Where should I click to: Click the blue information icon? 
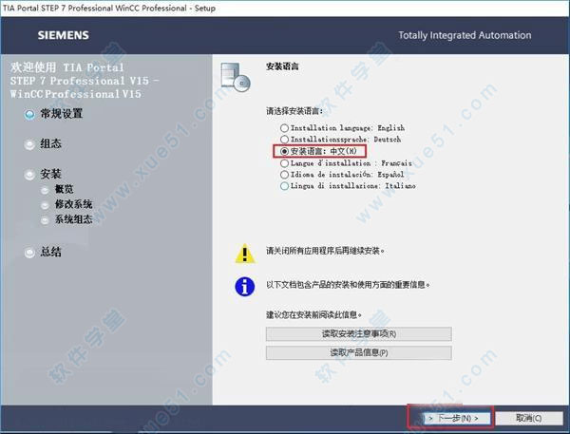(245, 287)
